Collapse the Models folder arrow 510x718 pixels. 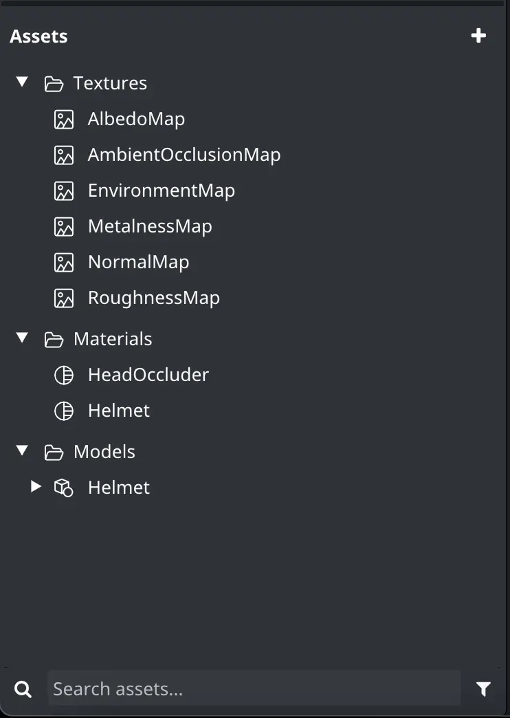point(22,450)
